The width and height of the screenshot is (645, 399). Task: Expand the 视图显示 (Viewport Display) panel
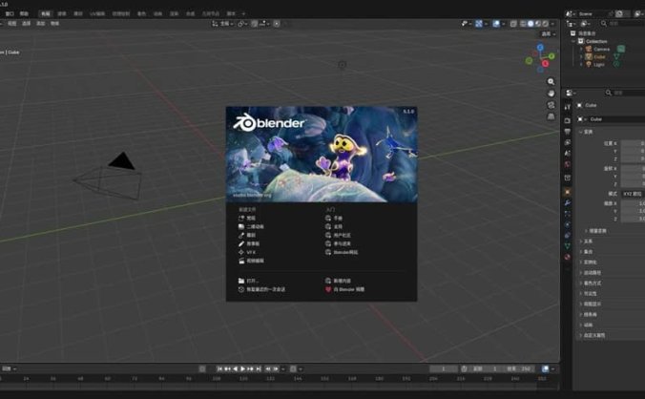592,304
